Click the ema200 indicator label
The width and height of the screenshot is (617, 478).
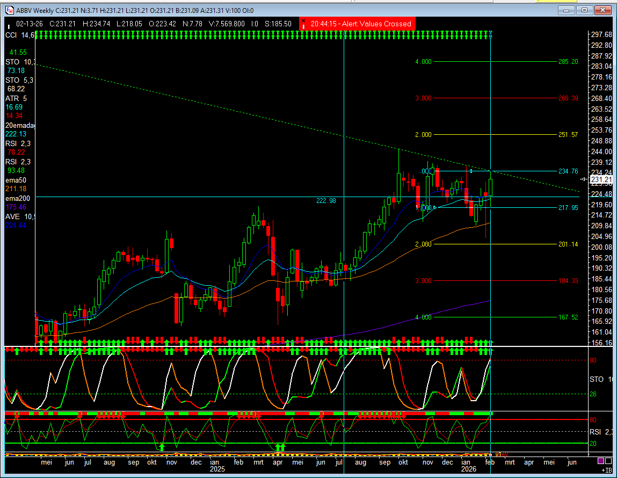pos(19,198)
